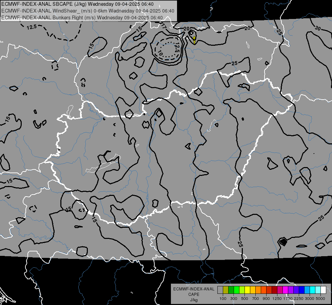This screenshot has height=305, width=332.
Task: Click the pure yellow CAPE swatch
Action: pyautogui.click(x=248, y=290)
